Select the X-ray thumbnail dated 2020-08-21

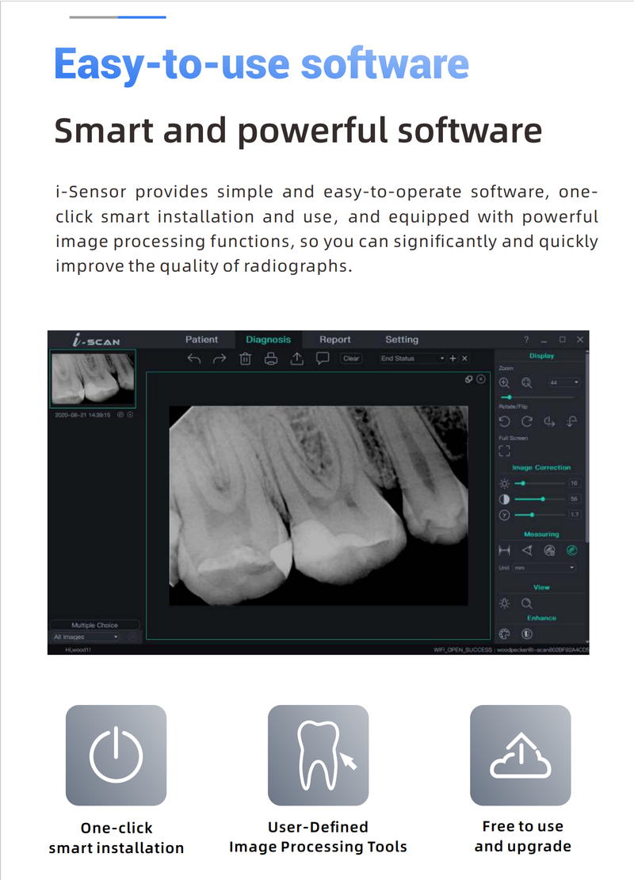pyautogui.click(x=94, y=380)
